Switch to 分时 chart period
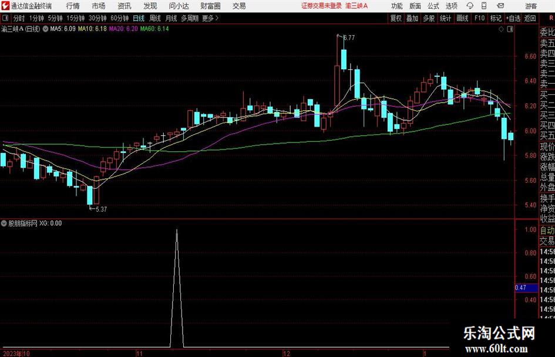This screenshot has width=555, height=357. [19, 18]
